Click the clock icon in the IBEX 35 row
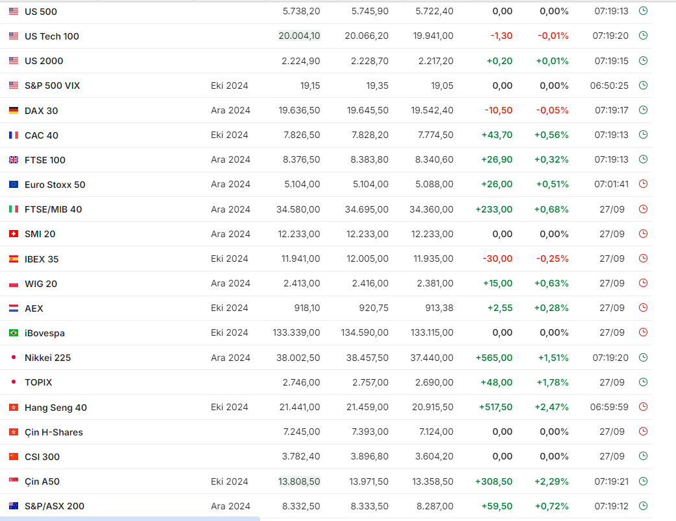This screenshot has height=521, width=676. [x=643, y=259]
